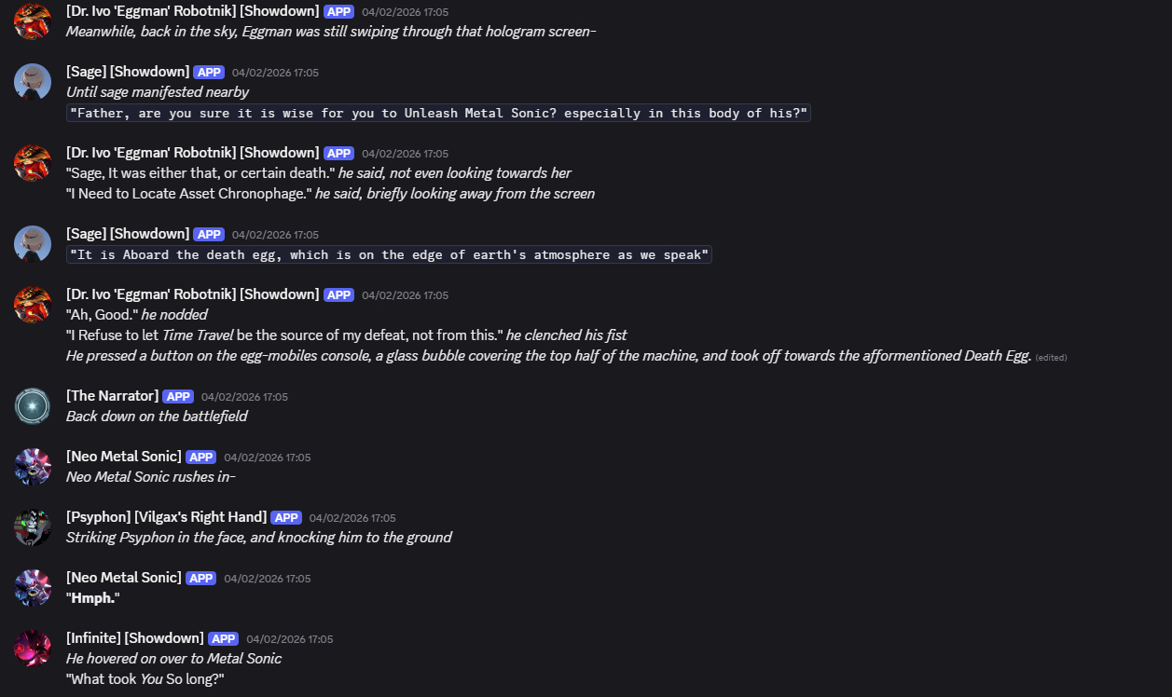
Task: Click the "Back down on the battlefield" message text
Action: click(157, 417)
